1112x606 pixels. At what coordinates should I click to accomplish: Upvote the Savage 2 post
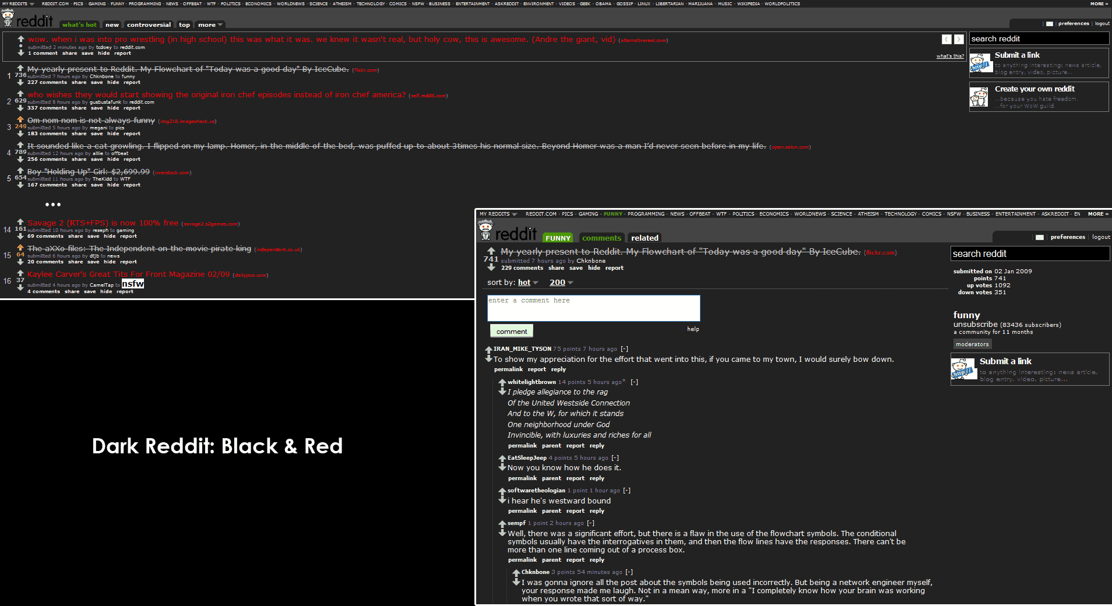click(20, 222)
